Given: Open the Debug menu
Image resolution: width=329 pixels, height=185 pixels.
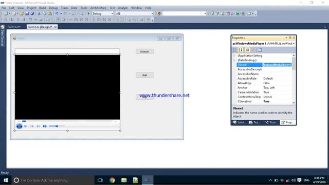Looking at the screenshot, I should [x=53, y=8].
